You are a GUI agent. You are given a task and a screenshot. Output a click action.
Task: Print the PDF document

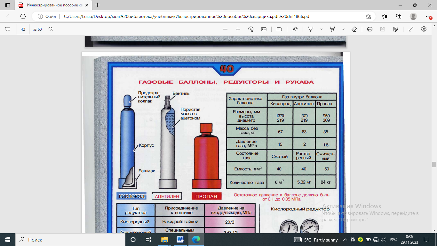click(370, 29)
